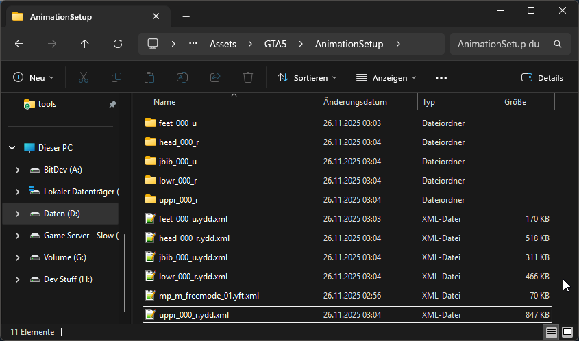Open the Neu dropdown menu
This screenshot has width=579, height=341.
(34, 78)
